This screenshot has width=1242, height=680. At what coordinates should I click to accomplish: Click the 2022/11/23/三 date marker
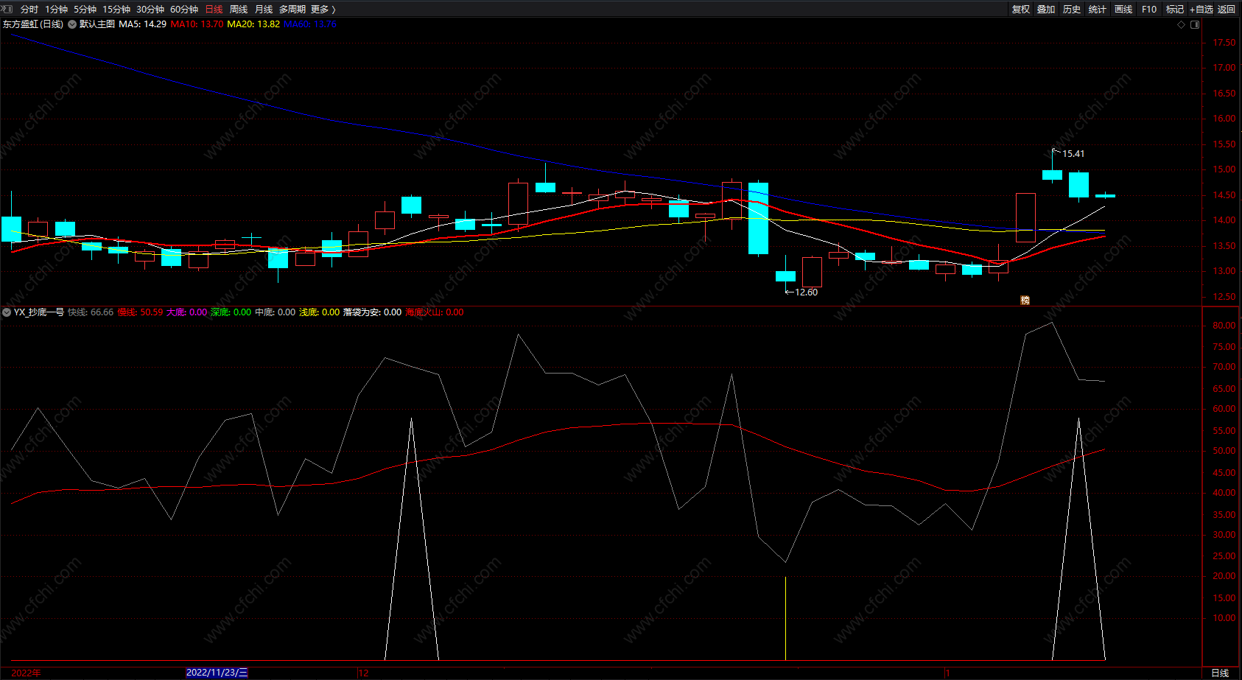pyautogui.click(x=217, y=673)
